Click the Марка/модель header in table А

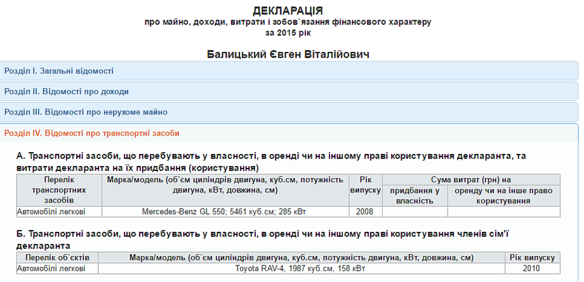coord(225,190)
